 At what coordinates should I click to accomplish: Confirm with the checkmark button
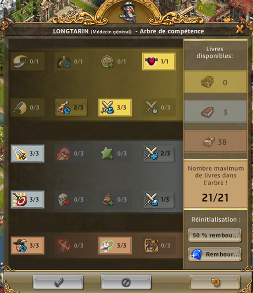coord(58,282)
